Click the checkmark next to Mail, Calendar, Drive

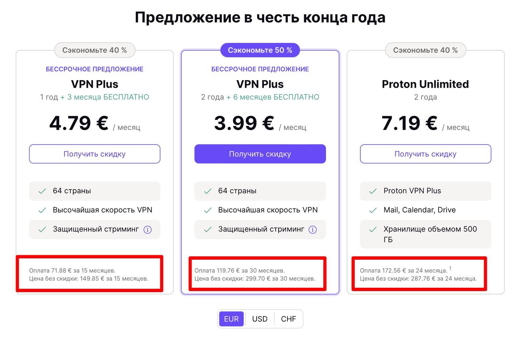(373, 210)
